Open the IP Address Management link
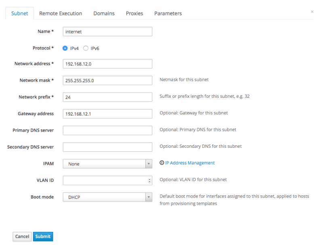The image size is (318, 246). [190, 163]
